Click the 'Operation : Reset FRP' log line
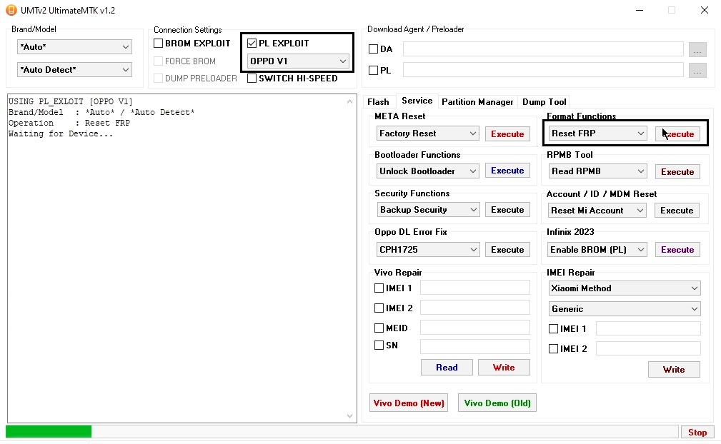 [x=69, y=123]
